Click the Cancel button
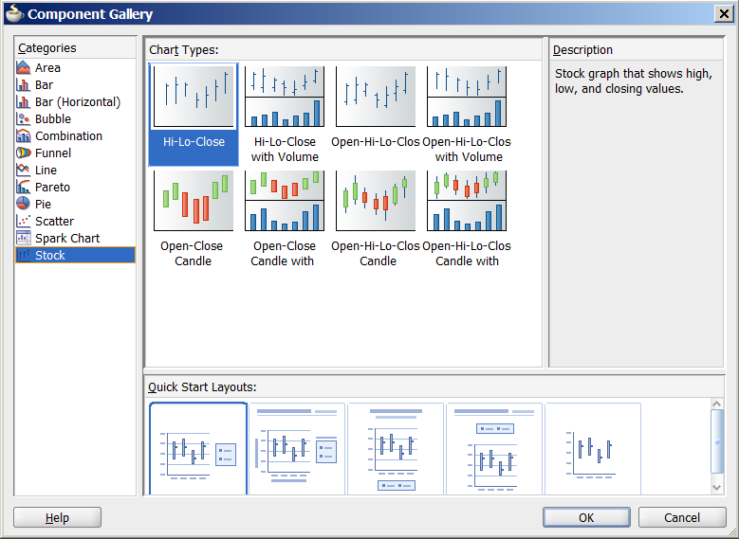This screenshot has height=539, width=739. 682,518
